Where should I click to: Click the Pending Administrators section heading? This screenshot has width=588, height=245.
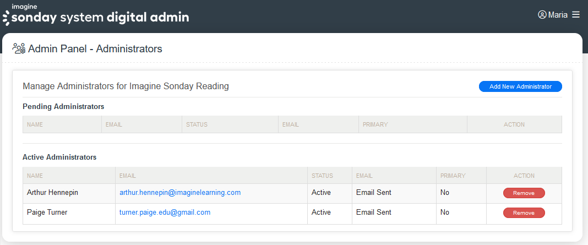(63, 106)
